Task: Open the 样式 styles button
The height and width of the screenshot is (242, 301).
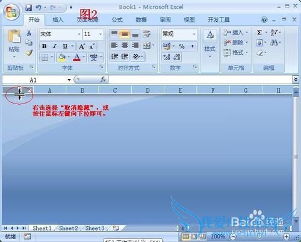Action: click(209, 44)
